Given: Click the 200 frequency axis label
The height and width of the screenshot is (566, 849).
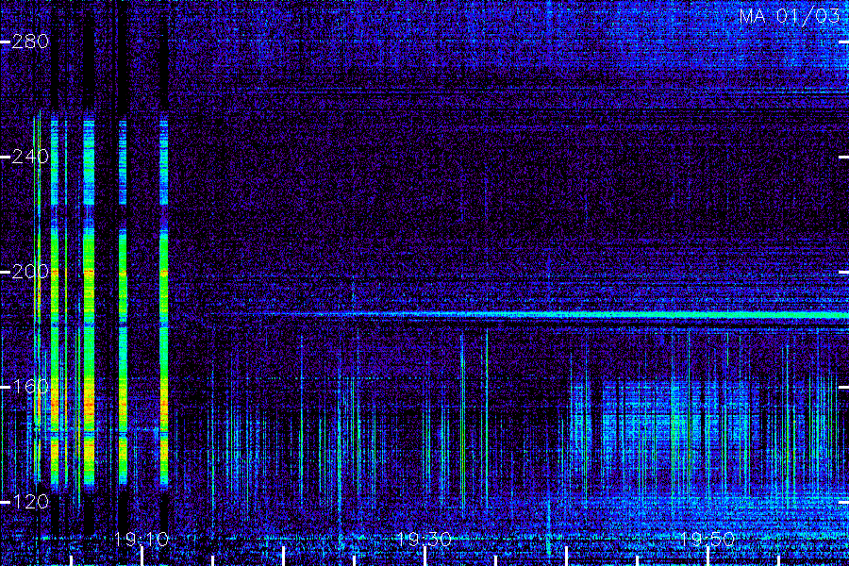Looking at the screenshot, I should point(30,272).
